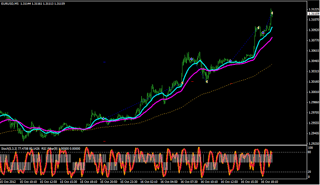Select the yellow arrow marker at latest price high

pyautogui.click(x=272, y=13)
